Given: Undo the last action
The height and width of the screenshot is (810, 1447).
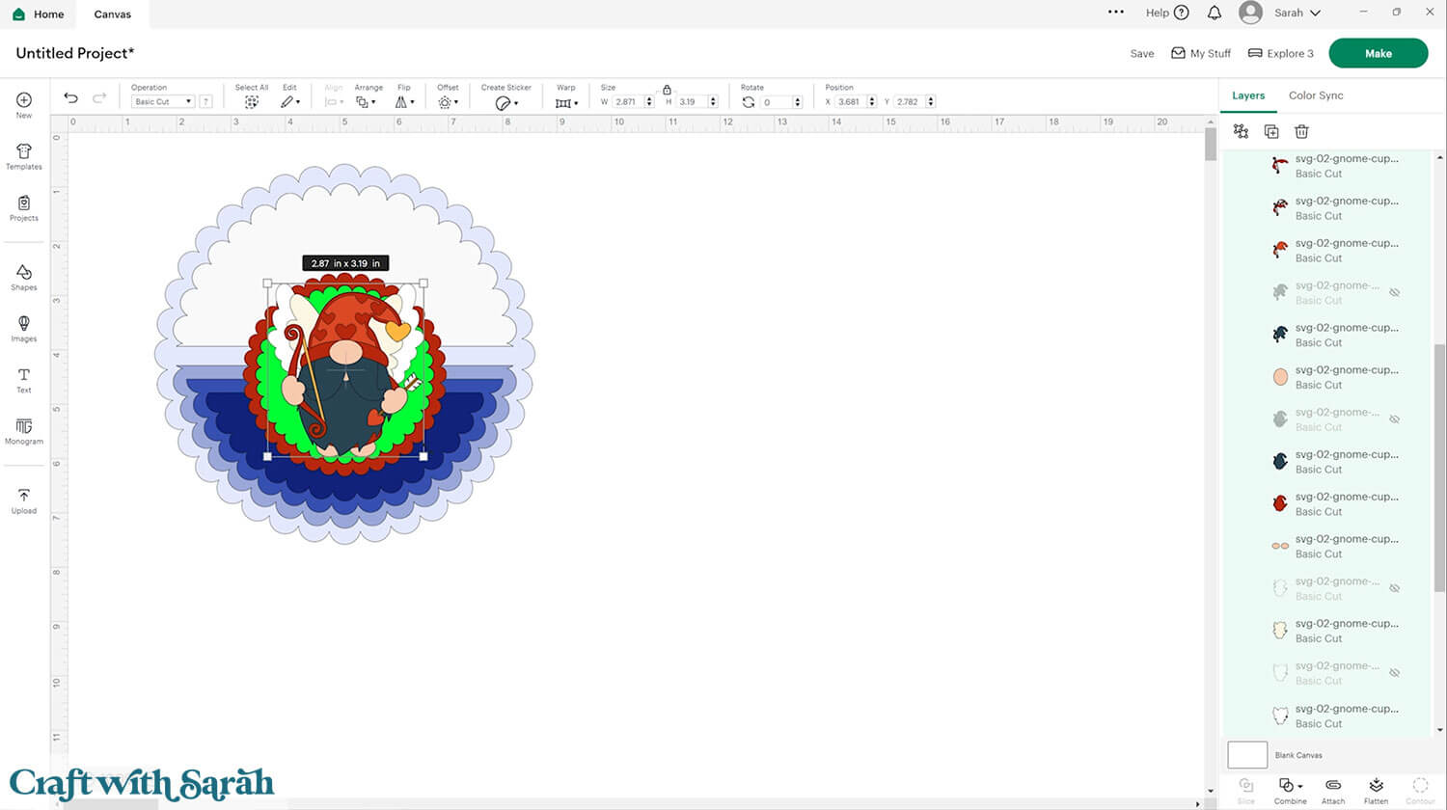Looking at the screenshot, I should click(x=70, y=97).
